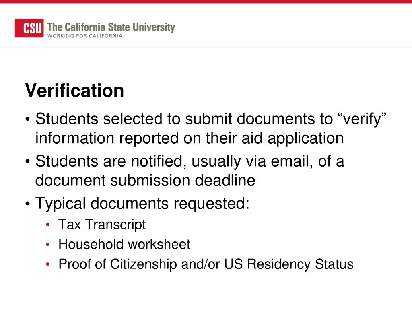Click "The California State University" title text
412x309 pixels.
tap(111, 27)
